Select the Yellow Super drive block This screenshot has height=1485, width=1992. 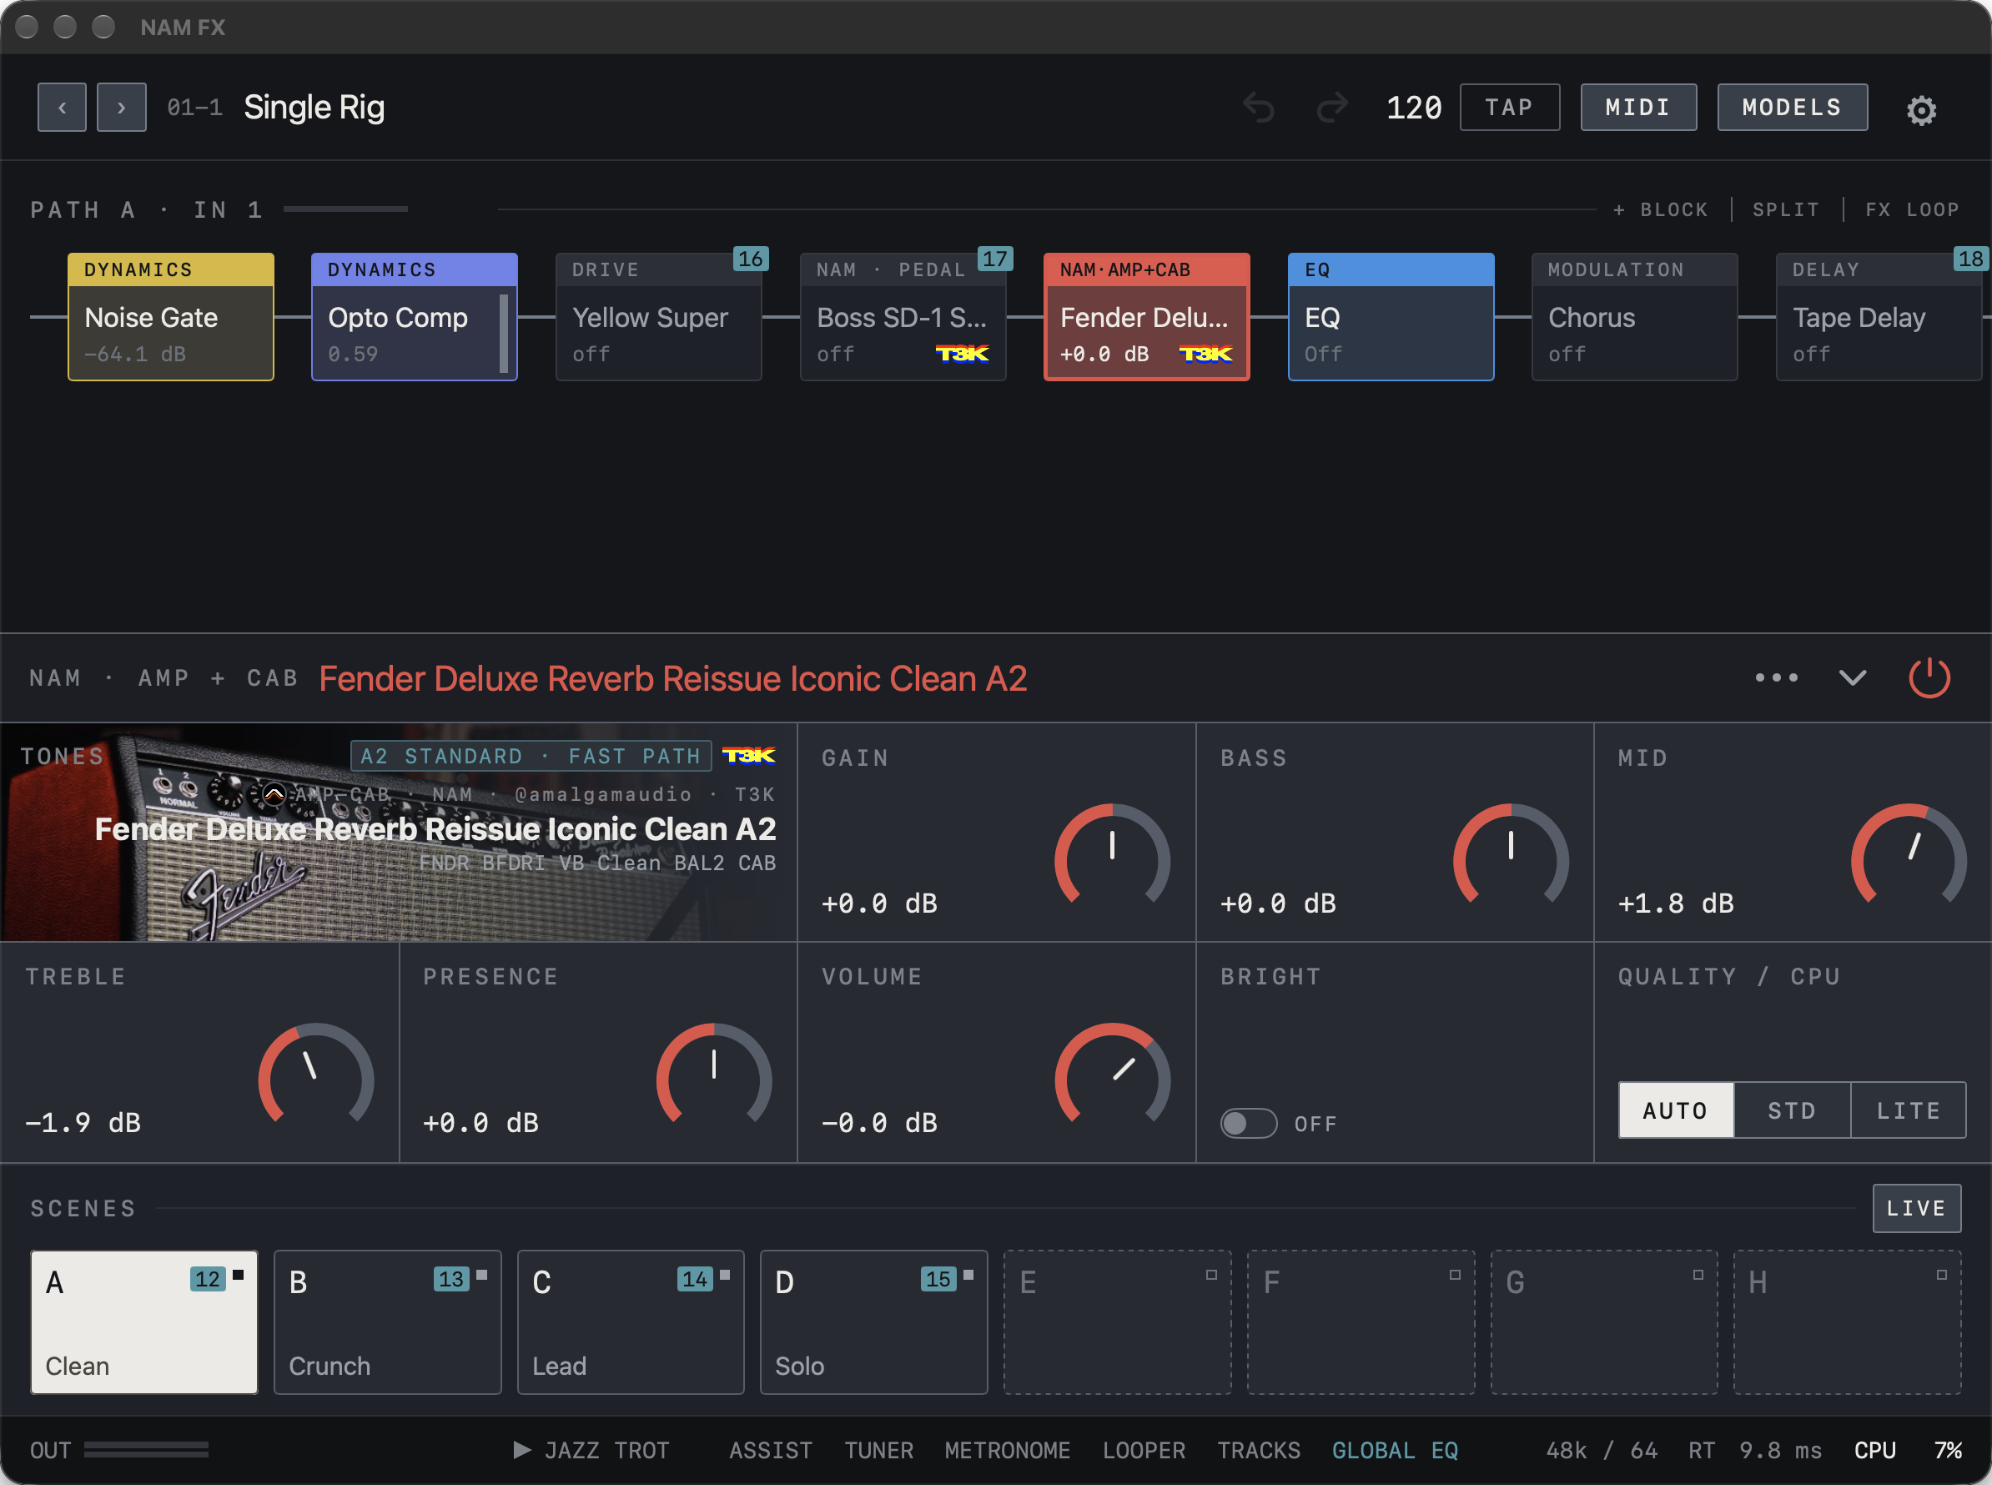point(659,316)
